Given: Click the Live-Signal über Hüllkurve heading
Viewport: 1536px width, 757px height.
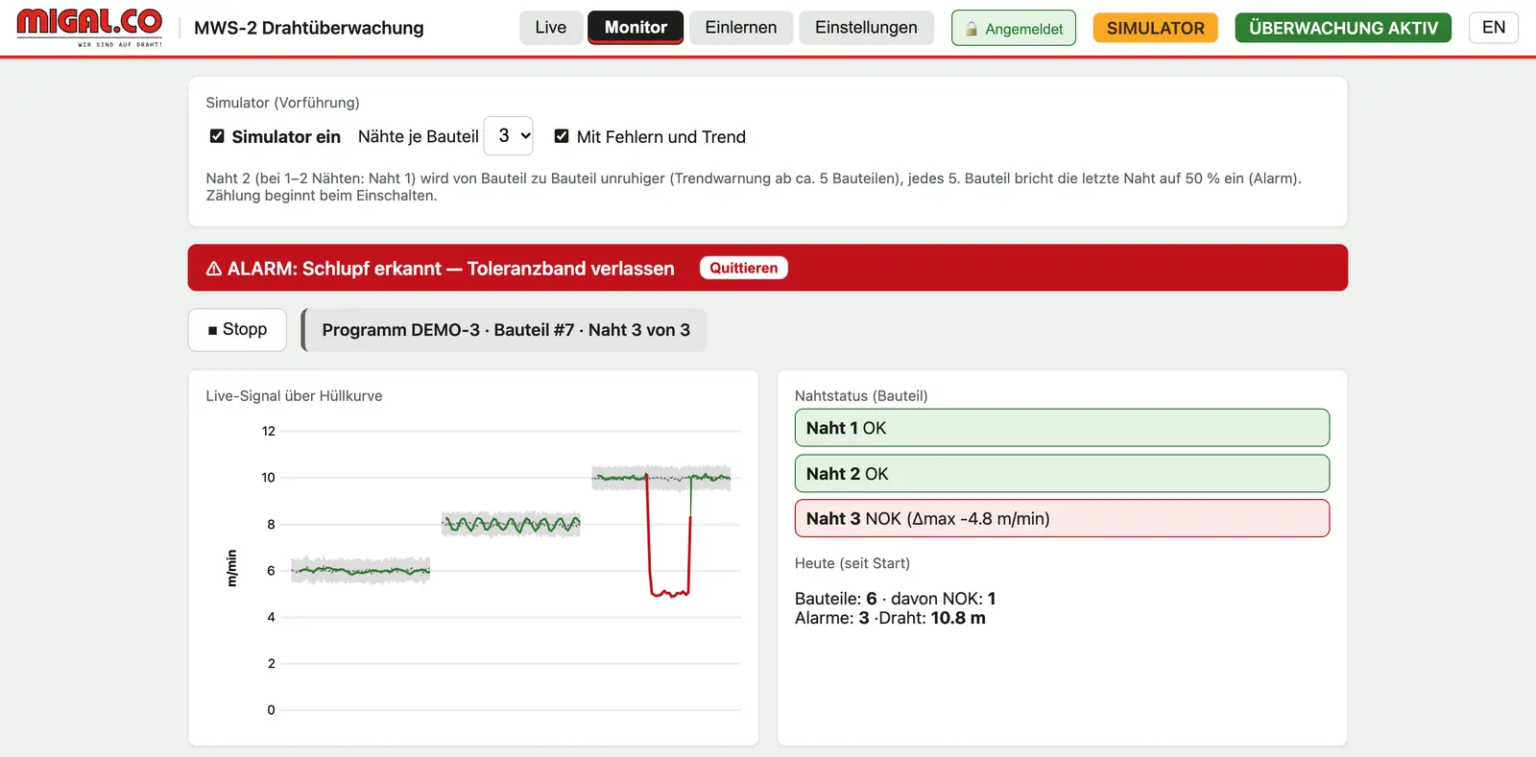Looking at the screenshot, I should [x=294, y=395].
